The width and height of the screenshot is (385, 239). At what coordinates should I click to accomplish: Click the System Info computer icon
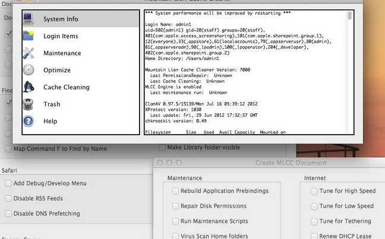[x=29, y=19]
